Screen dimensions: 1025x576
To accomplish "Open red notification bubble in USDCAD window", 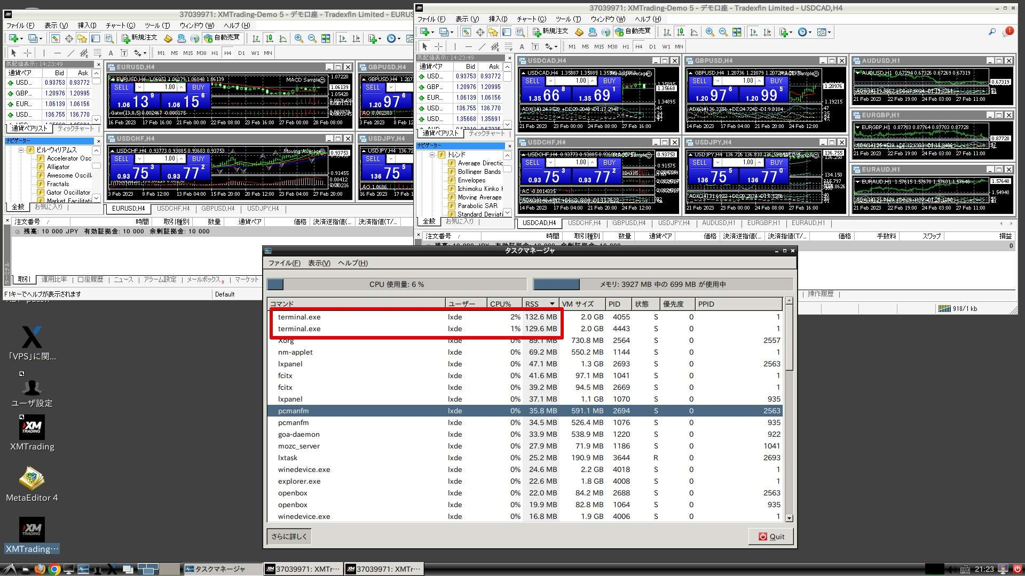I will [x=1008, y=31].
